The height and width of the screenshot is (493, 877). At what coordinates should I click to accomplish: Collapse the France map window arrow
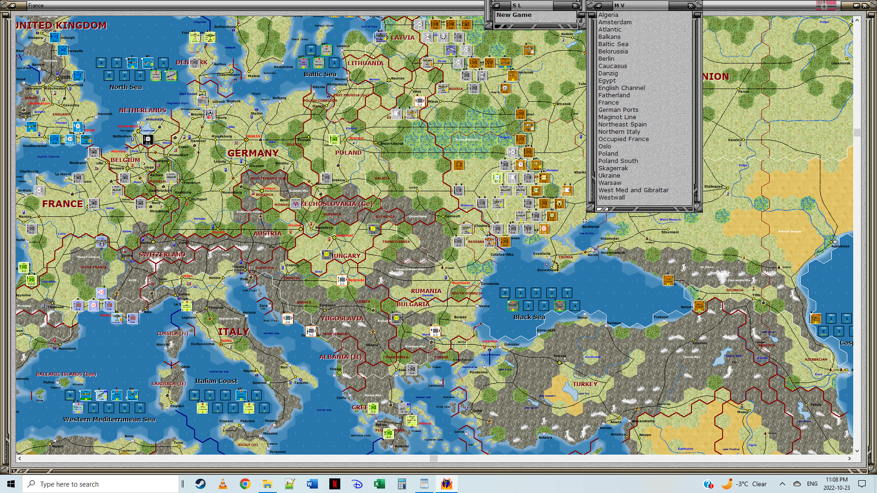[12, 5]
